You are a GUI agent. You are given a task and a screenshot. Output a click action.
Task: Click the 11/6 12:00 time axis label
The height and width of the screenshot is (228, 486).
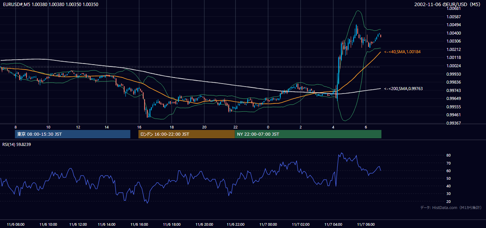click(78, 225)
